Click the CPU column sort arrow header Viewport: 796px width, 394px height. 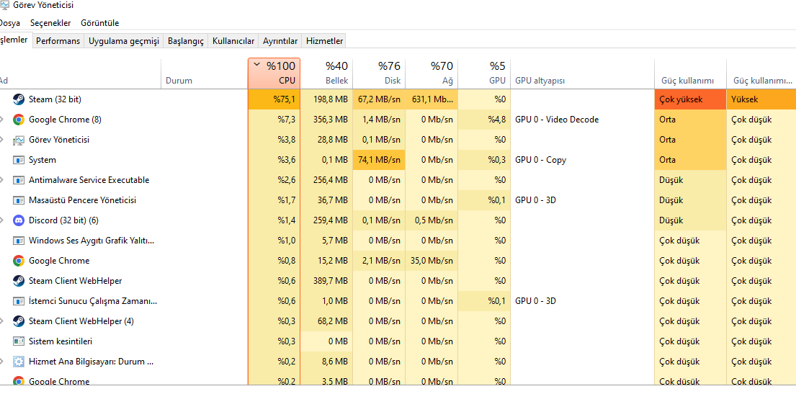coord(274,73)
